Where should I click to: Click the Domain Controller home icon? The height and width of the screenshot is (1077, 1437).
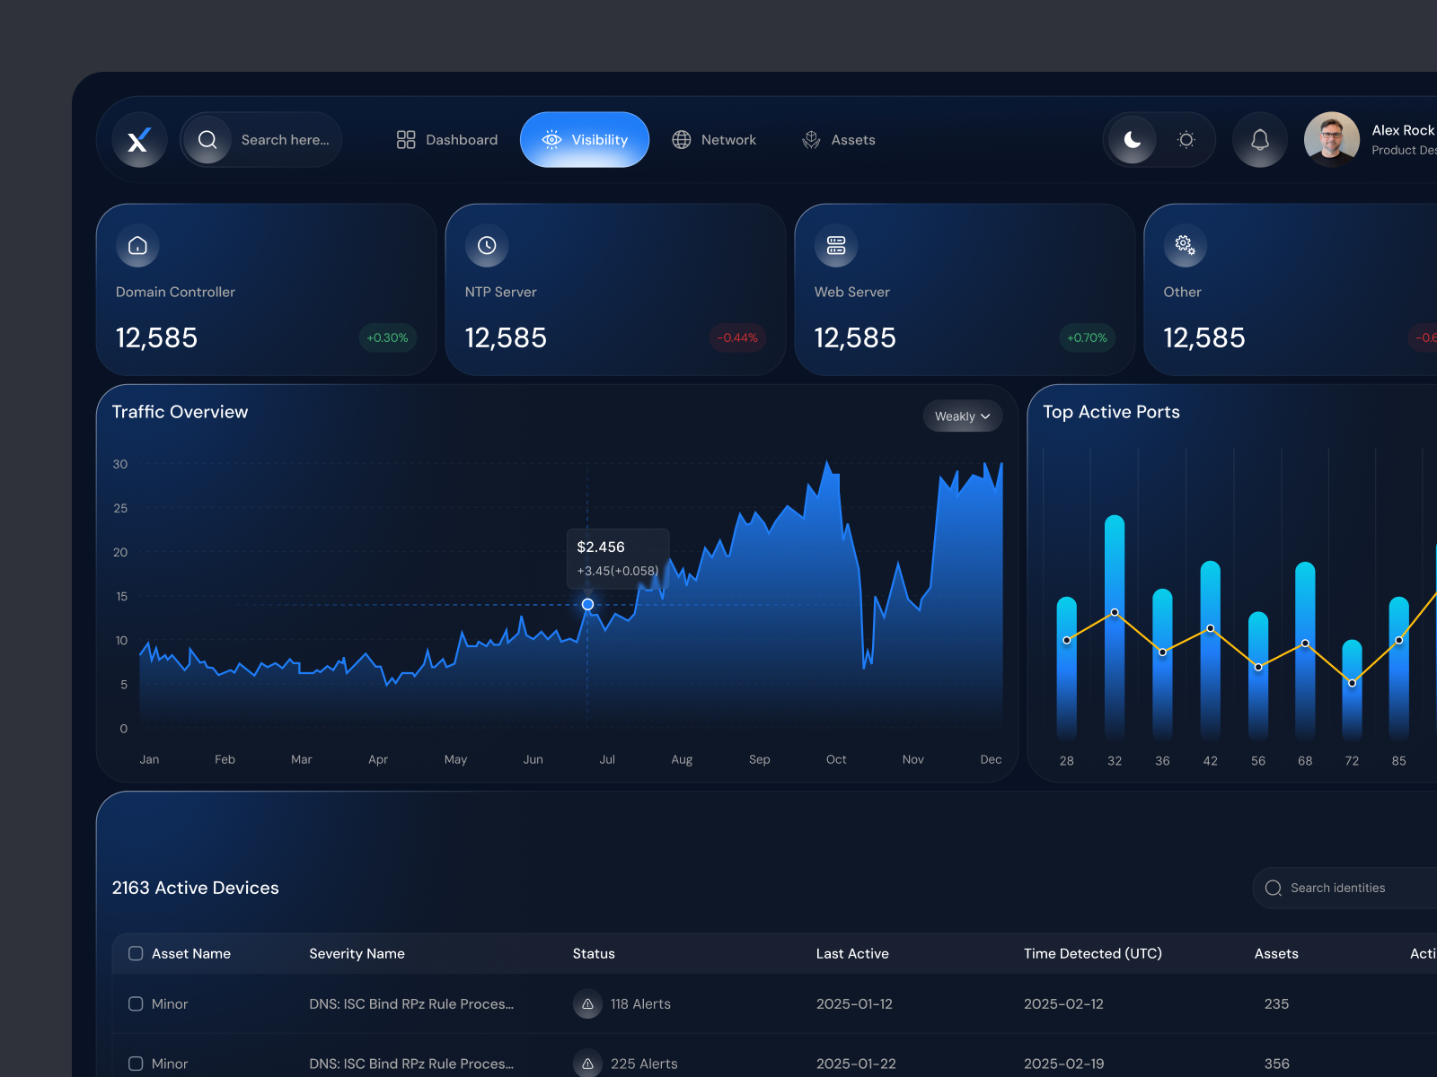click(x=137, y=245)
